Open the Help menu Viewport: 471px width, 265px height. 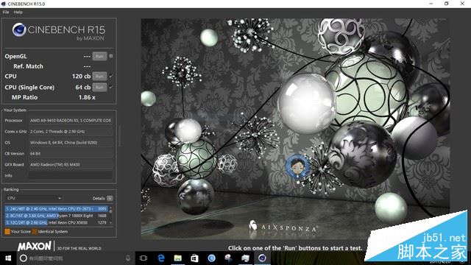(x=18, y=12)
